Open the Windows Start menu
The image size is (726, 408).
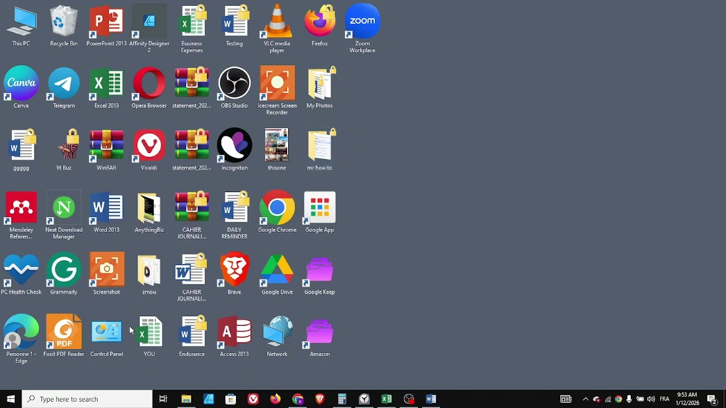click(11, 399)
